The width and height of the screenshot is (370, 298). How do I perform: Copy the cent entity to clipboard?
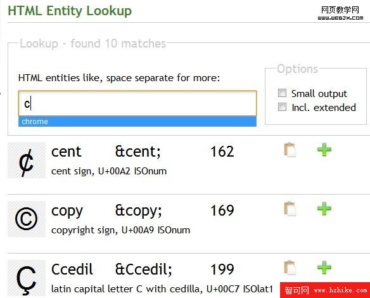pos(290,150)
